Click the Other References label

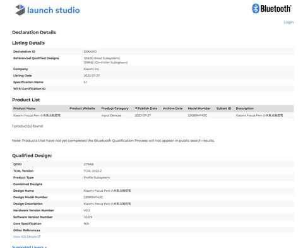27,230
